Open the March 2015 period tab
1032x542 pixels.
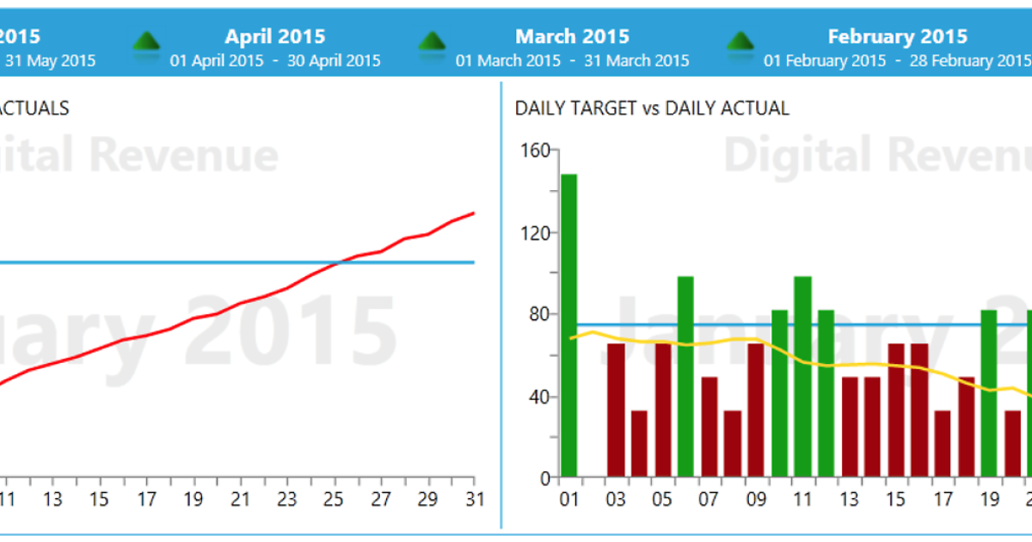572,47
